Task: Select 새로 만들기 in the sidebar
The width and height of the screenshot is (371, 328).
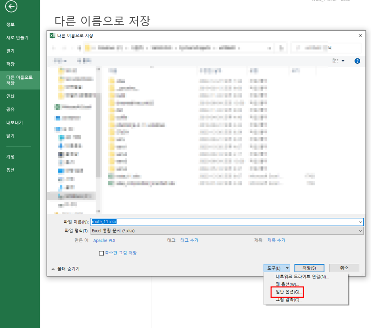Action: pyautogui.click(x=17, y=38)
